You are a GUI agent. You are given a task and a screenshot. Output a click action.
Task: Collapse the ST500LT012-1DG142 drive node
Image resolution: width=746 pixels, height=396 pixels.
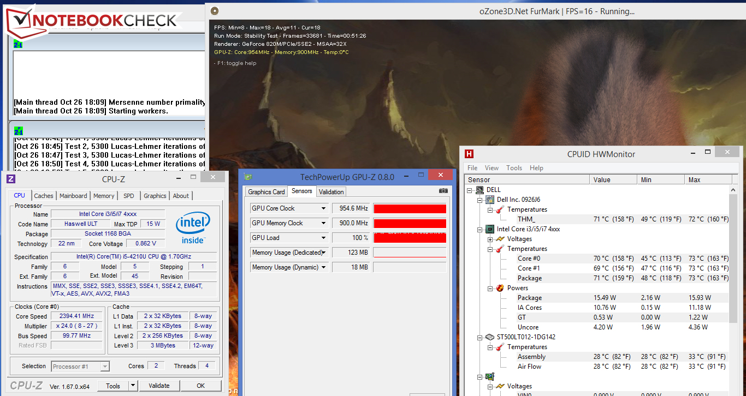pos(479,337)
